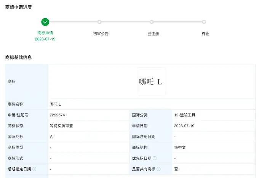Click the 是否共有商标 value 否
Viewport: 259px width, 178px height.
coord(176,169)
